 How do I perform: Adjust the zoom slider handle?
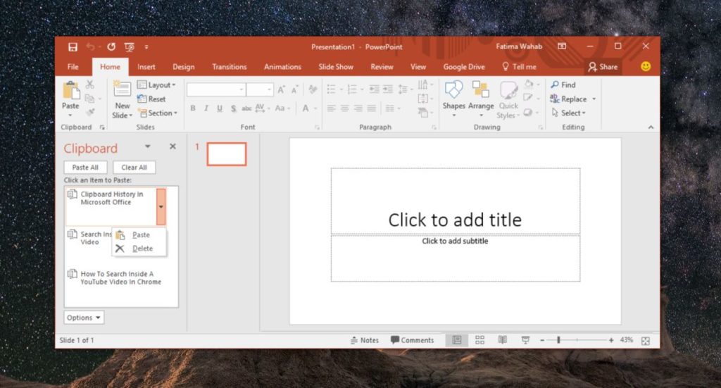(558, 340)
